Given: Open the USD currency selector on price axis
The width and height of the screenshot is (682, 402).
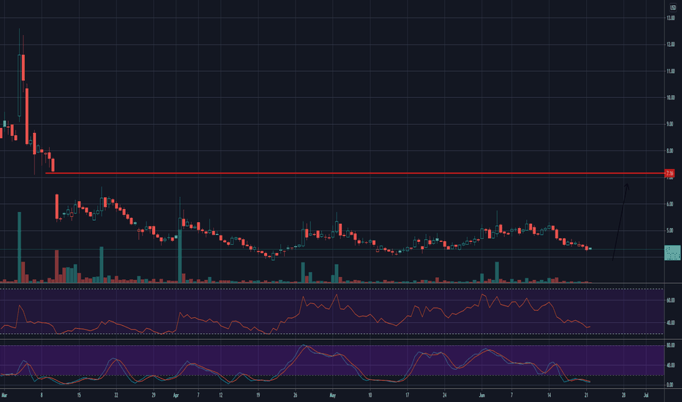Looking at the screenshot, I should (672, 7).
